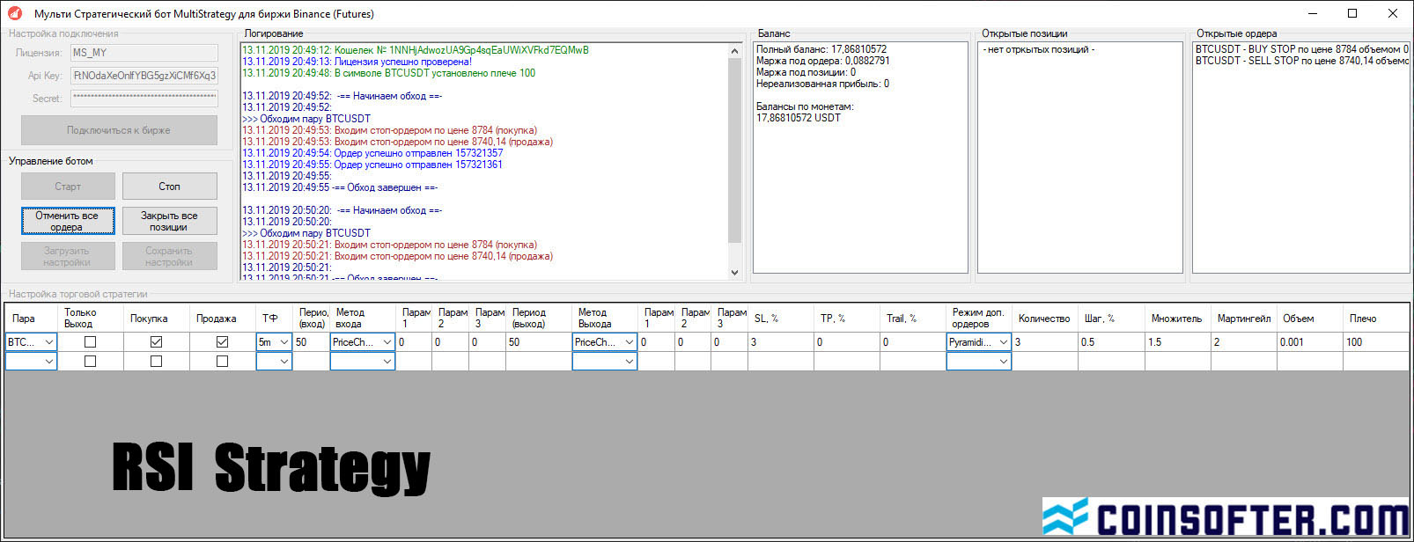
Task: Click log line 'Ордер успешно отправлен 157321361'
Action: click(x=372, y=165)
